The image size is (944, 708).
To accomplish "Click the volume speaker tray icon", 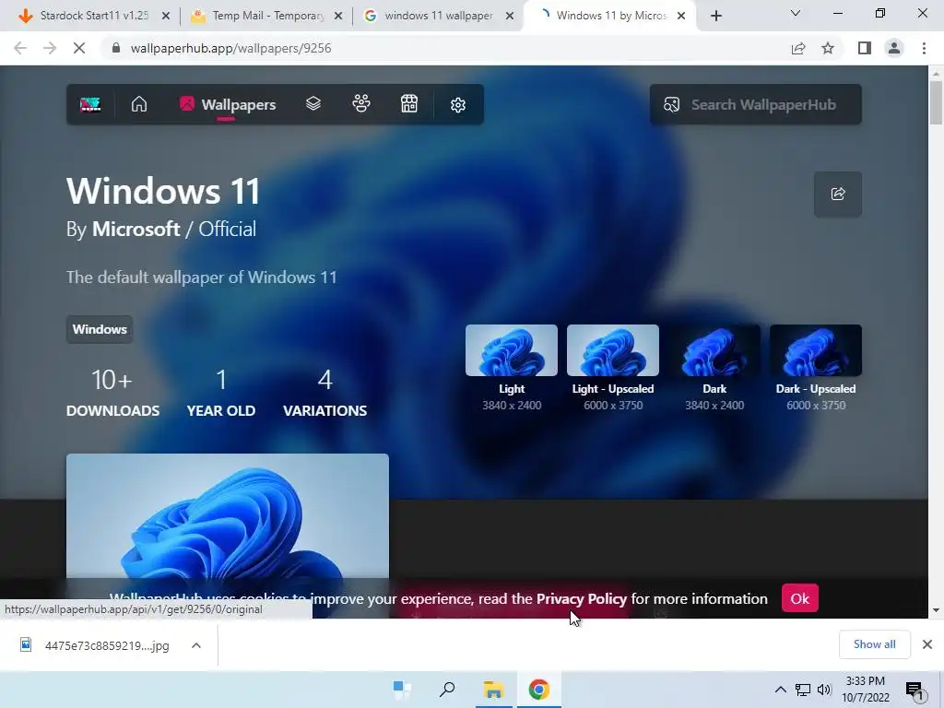I will coord(824,690).
